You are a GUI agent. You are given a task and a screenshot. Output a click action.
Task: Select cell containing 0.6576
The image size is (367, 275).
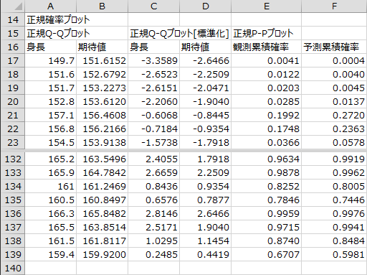coord(153,200)
